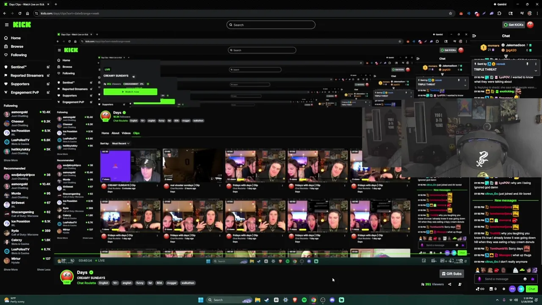Open Gemini in Chrome title bar
The height and width of the screenshot is (305, 542).
pos(500,4)
